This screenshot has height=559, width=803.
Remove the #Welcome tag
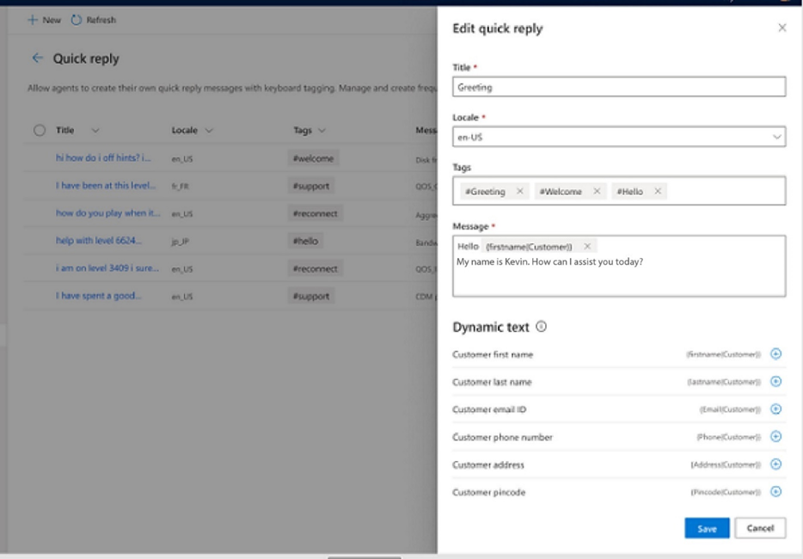point(596,192)
